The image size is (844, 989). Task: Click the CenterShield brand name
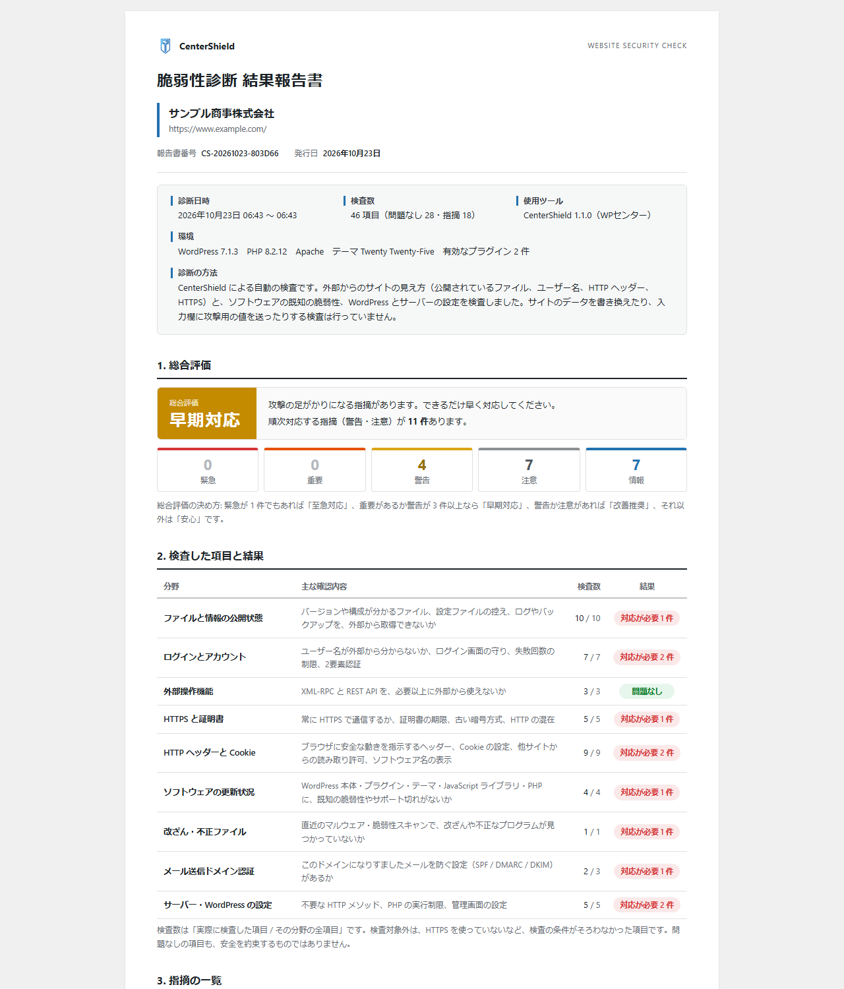pyautogui.click(x=207, y=46)
